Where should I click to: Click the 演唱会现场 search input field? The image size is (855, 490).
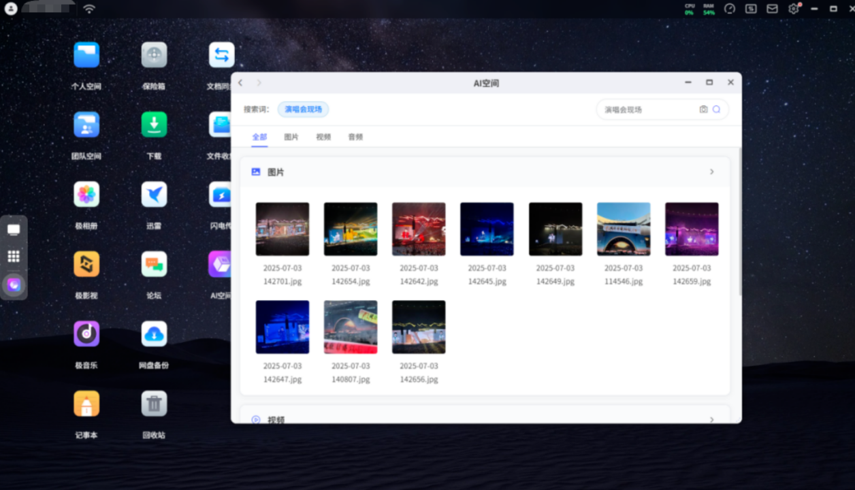(x=647, y=110)
